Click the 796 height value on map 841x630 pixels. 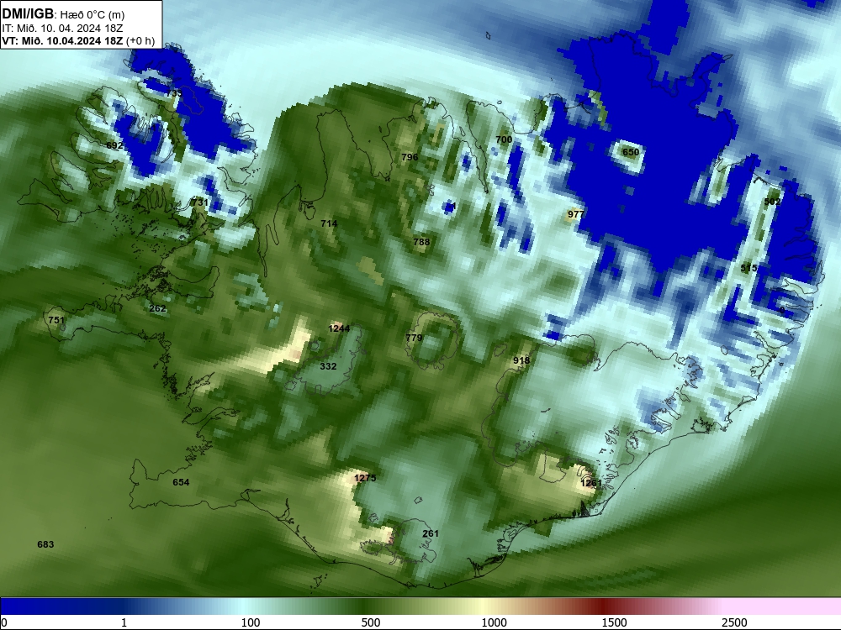coord(410,157)
